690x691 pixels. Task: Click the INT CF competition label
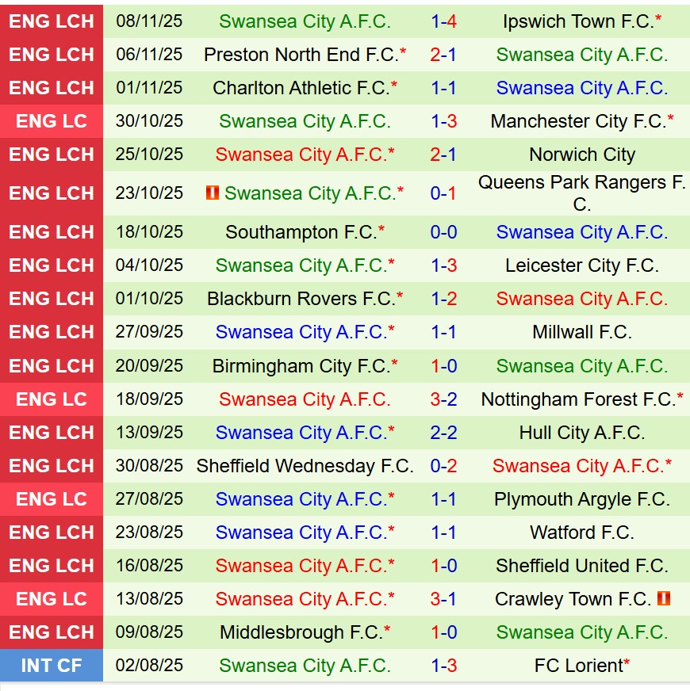(x=52, y=666)
